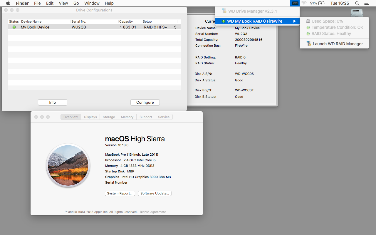The width and height of the screenshot is (376, 235).
Task: Click Total Capacity value 2000392994816
Action: [x=249, y=40]
